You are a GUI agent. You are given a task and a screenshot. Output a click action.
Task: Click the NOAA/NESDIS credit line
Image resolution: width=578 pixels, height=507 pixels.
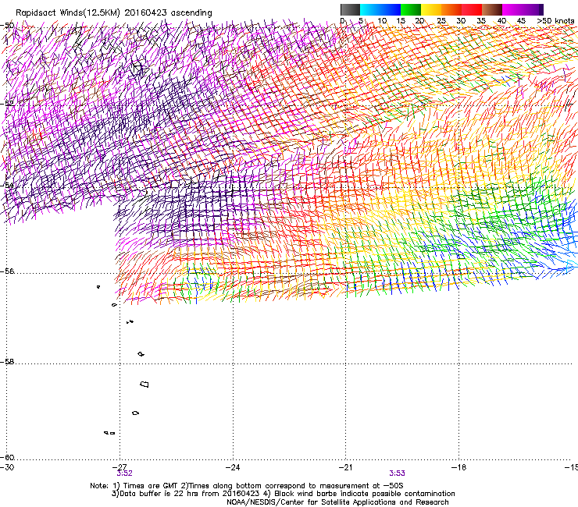(x=337, y=502)
